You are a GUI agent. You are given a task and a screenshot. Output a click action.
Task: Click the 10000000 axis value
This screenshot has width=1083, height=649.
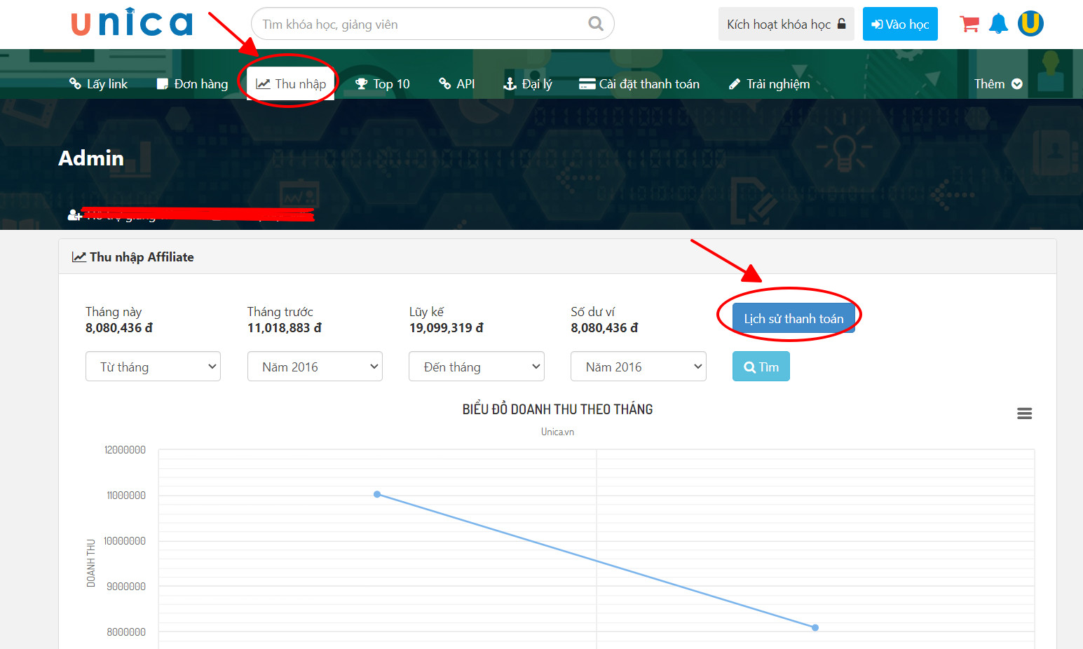[125, 541]
